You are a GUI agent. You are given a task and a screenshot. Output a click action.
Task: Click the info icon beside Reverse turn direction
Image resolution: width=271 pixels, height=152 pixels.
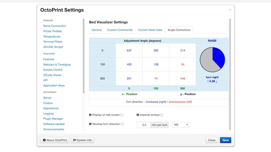pos(90,124)
